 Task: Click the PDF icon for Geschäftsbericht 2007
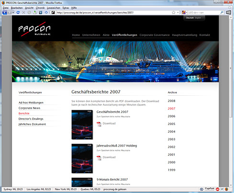(99, 124)
